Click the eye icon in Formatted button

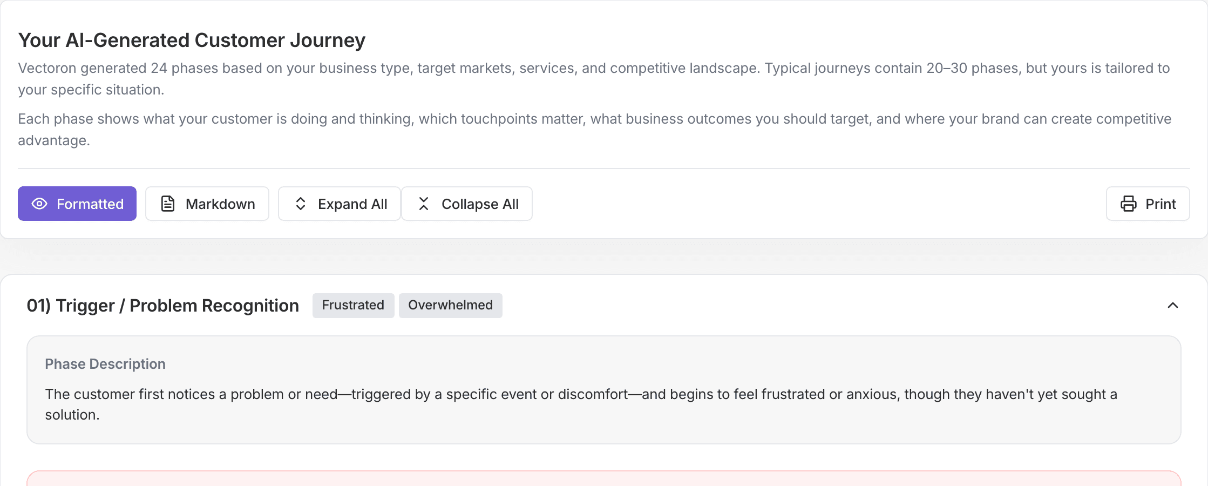(x=39, y=204)
